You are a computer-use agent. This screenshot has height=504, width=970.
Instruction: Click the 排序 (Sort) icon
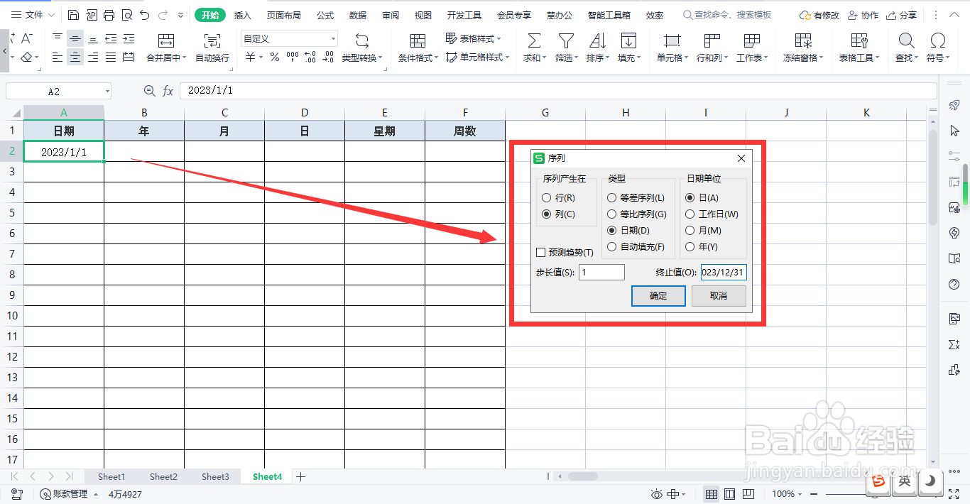click(597, 47)
